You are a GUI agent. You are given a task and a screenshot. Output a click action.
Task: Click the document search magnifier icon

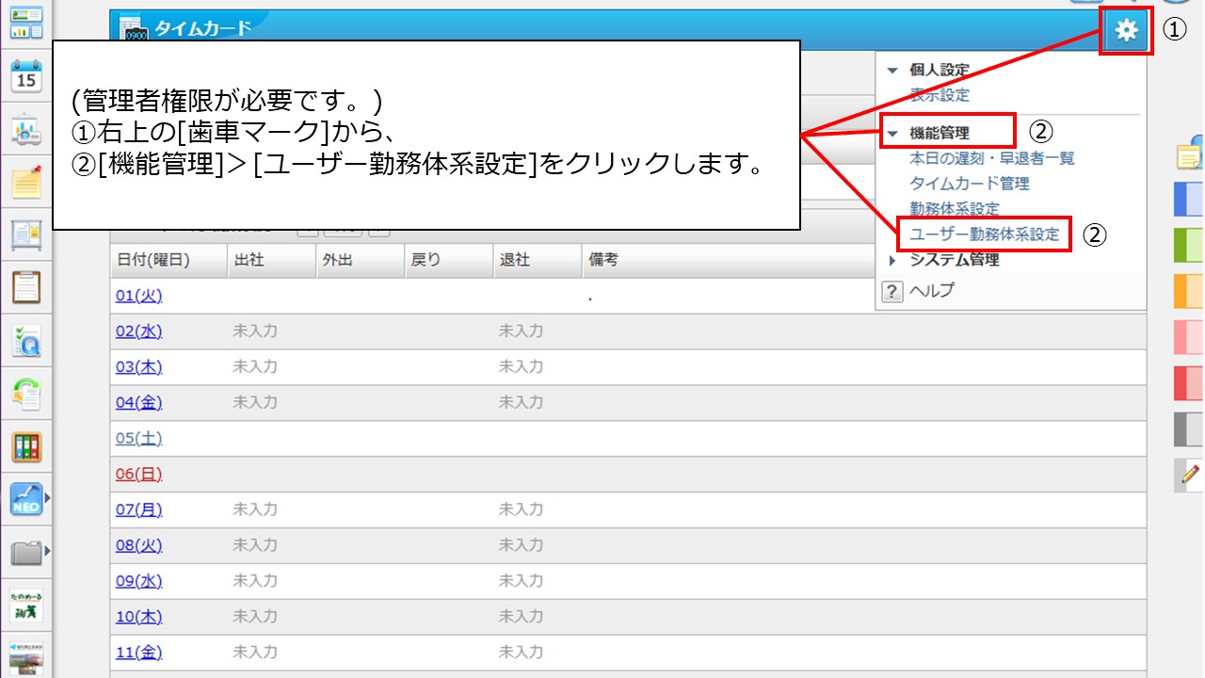[26, 341]
